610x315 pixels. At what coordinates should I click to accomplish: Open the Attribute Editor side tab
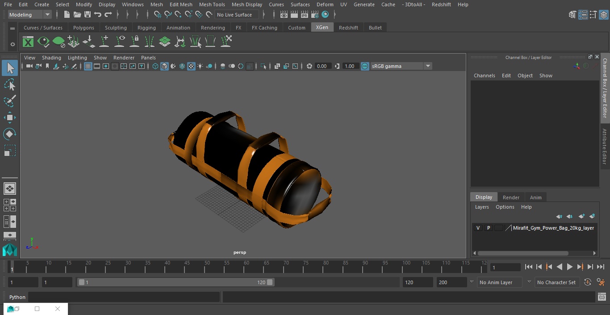pos(605,147)
